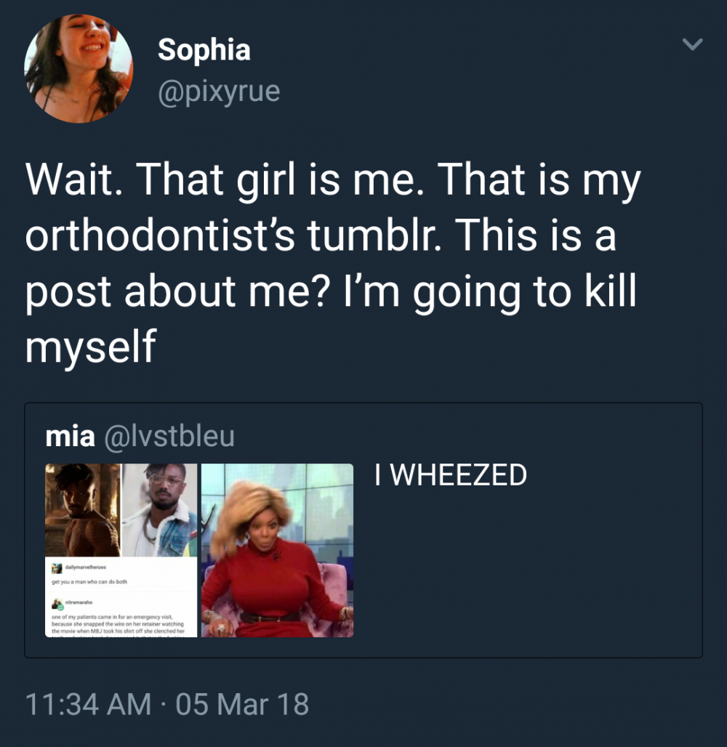The height and width of the screenshot is (747, 727).
Task: Click the dailymarvelheroes avatar icon
Action: [x=55, y=567]
